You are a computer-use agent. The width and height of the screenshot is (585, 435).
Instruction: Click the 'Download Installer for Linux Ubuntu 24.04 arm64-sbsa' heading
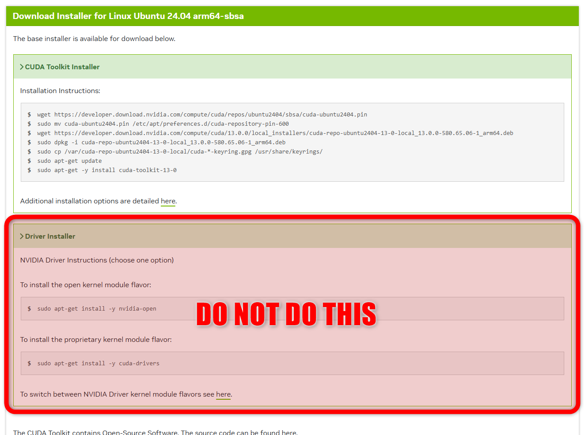coord(128,16)
